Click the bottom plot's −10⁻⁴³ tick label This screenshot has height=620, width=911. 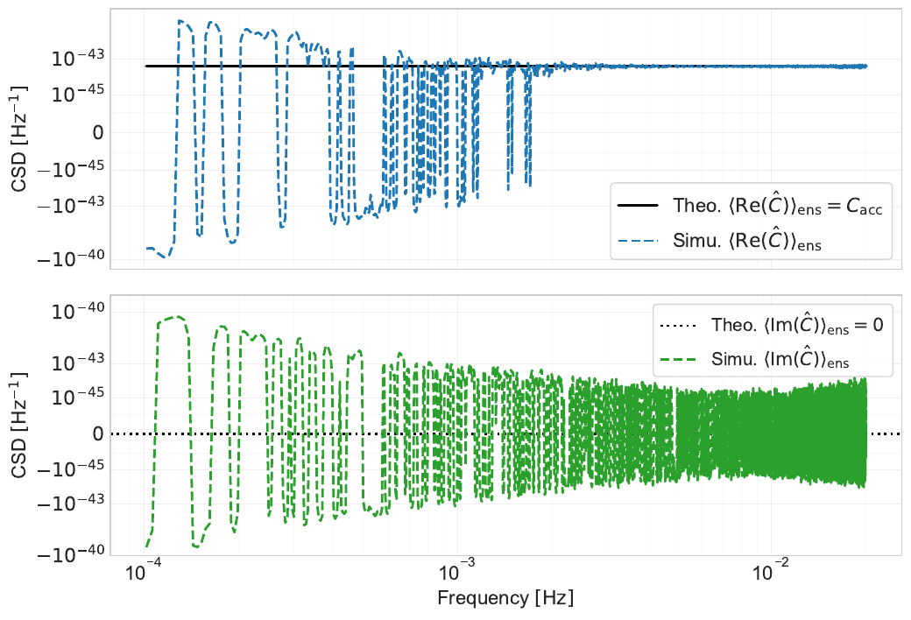[71, 504]
